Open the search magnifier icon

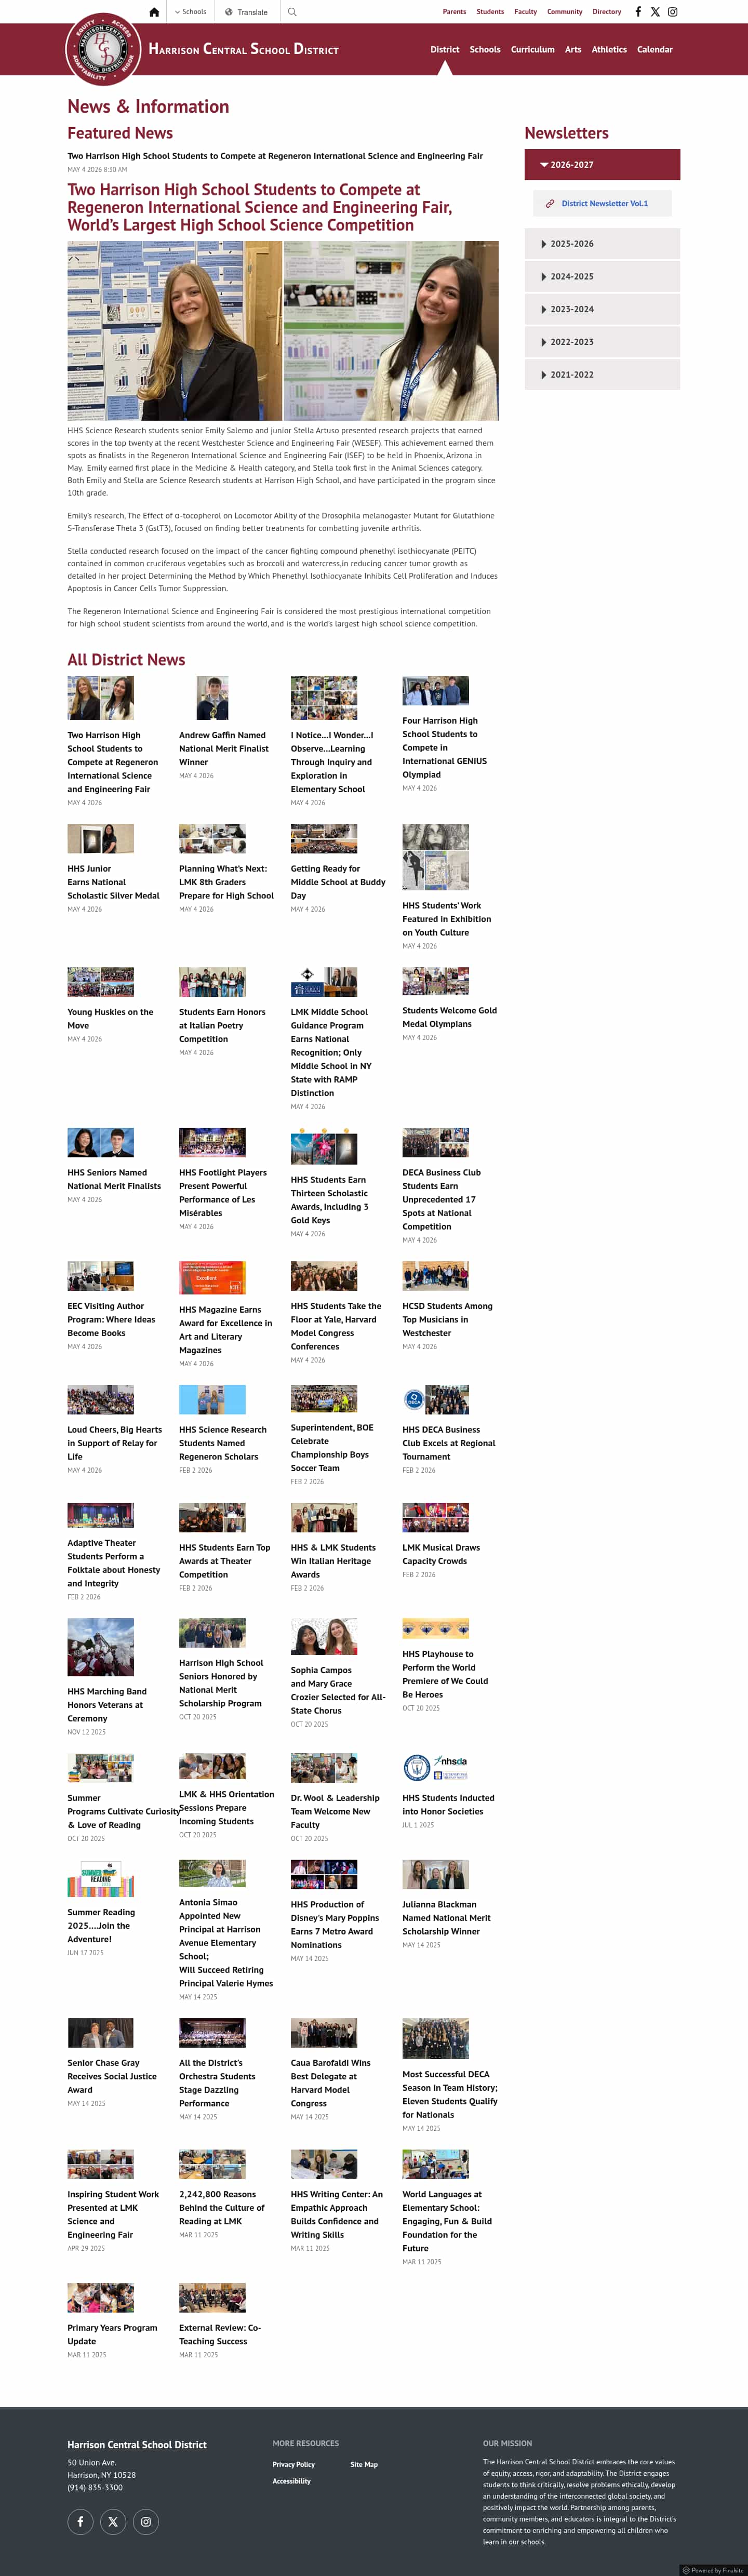[x=292, y=12]
